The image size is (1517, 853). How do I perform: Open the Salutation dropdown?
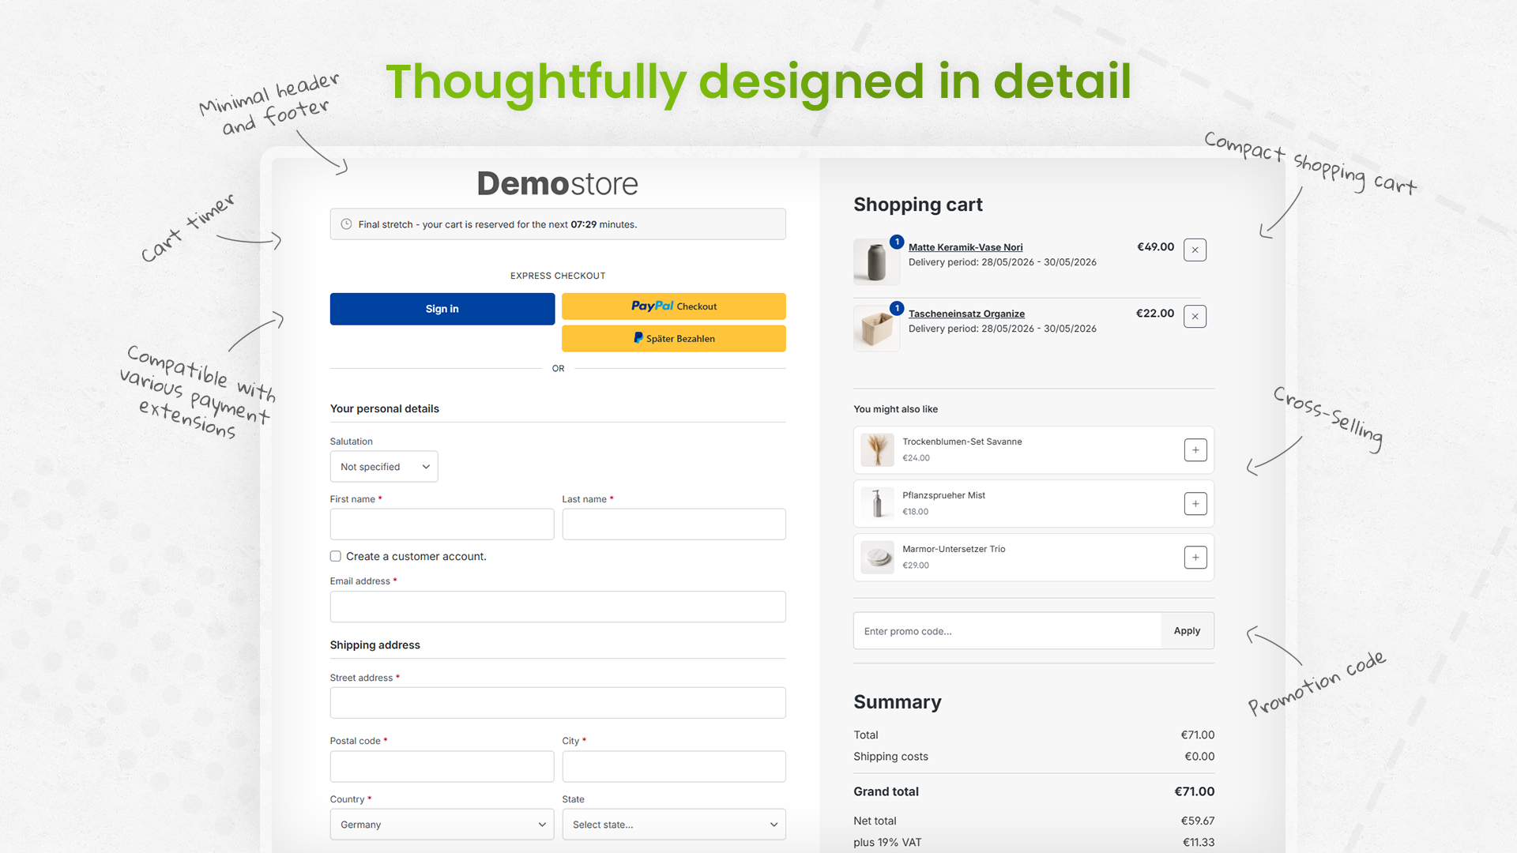point(384,467)
